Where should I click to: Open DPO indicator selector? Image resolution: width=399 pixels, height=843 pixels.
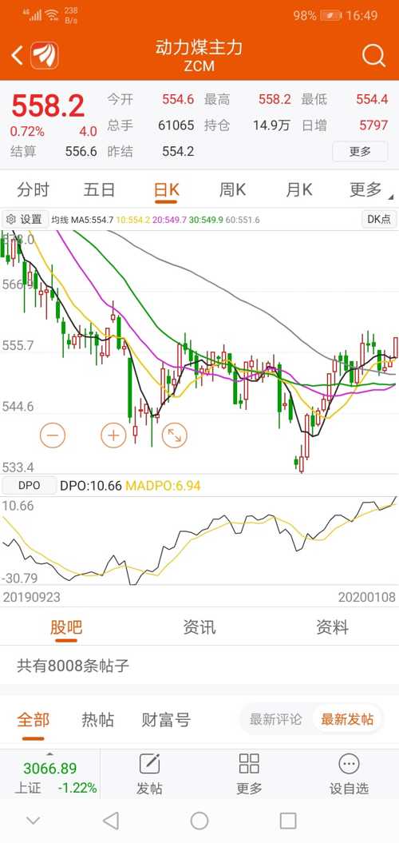[29, 486]
